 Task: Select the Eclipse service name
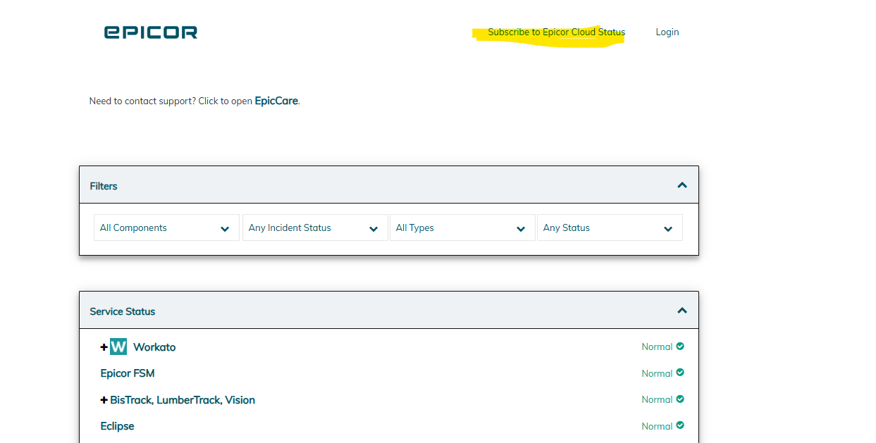click(118, 426)
